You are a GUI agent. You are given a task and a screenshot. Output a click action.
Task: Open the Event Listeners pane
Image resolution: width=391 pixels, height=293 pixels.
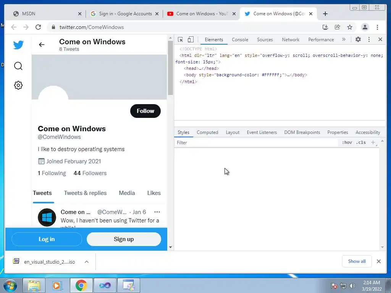262,132
